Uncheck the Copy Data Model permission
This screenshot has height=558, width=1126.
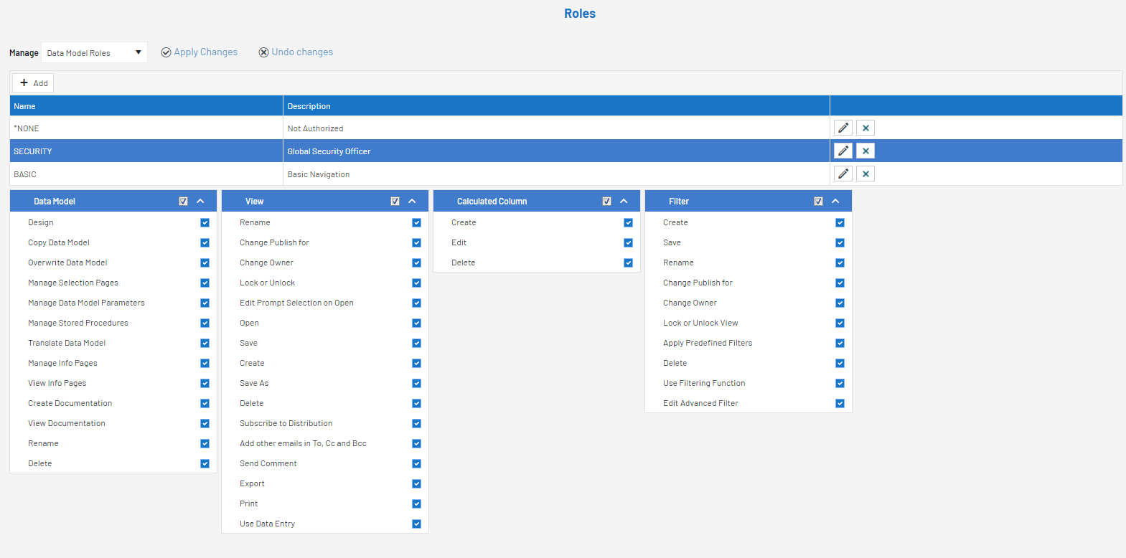205,243
